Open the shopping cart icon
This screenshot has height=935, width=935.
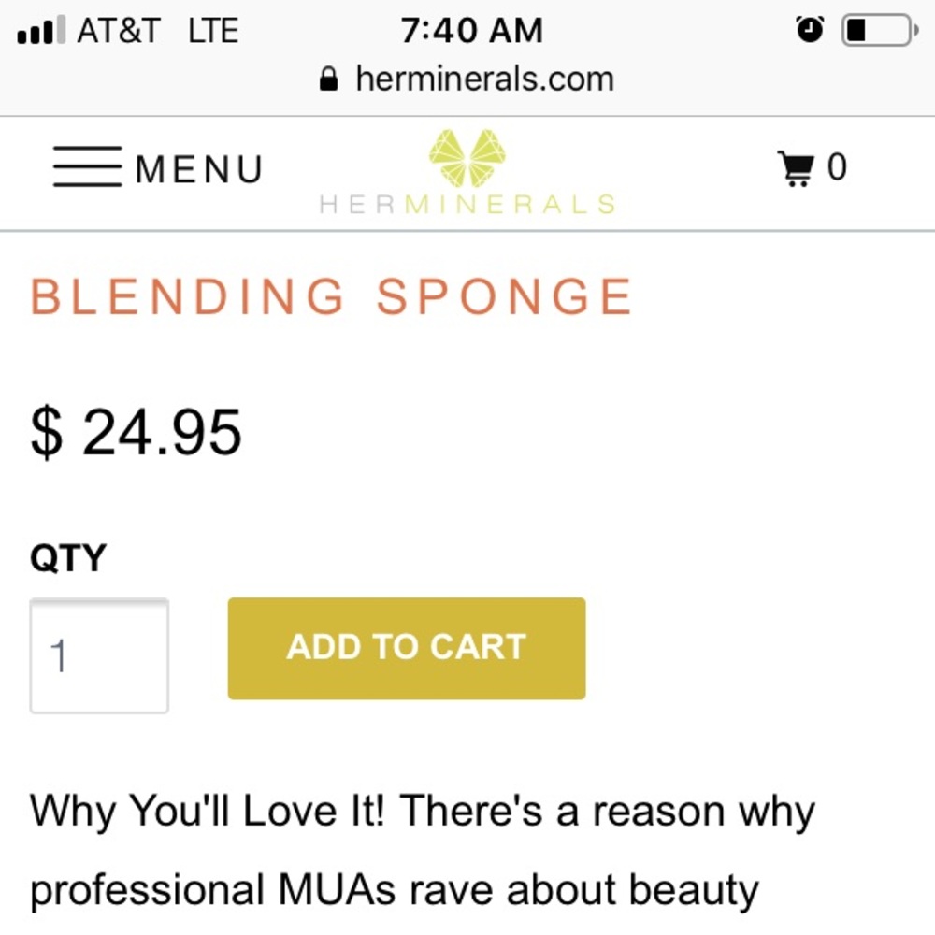(x=797, y=167)
